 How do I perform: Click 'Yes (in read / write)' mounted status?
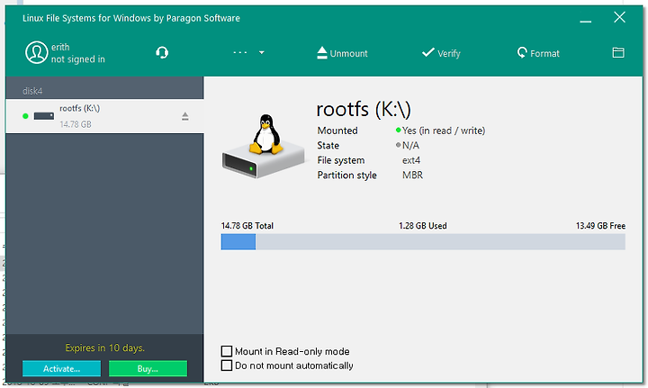pyautogui.click(x=444, y=131)
